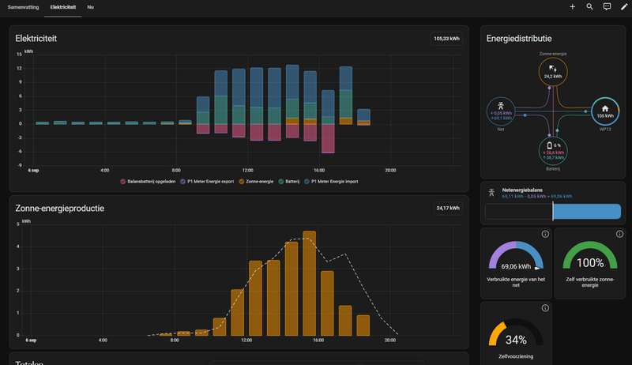Click the Netenergiebalans pylon icon
The height and width of the screenshot is (365, 632).
tap(491, 193)
